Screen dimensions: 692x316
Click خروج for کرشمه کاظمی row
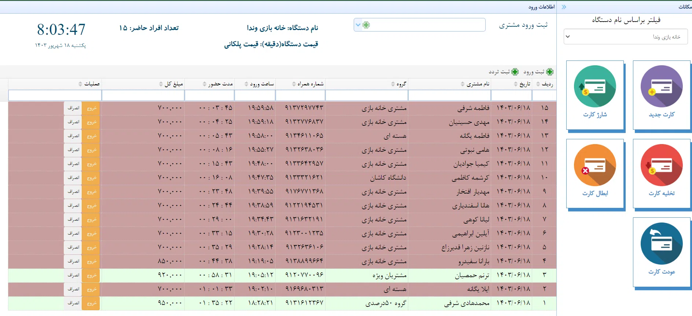(91, 178)
